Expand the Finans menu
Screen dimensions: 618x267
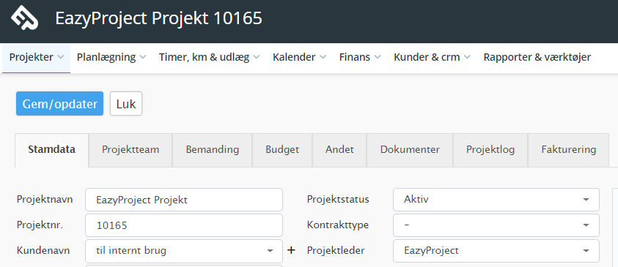click(x=360, y=57)
